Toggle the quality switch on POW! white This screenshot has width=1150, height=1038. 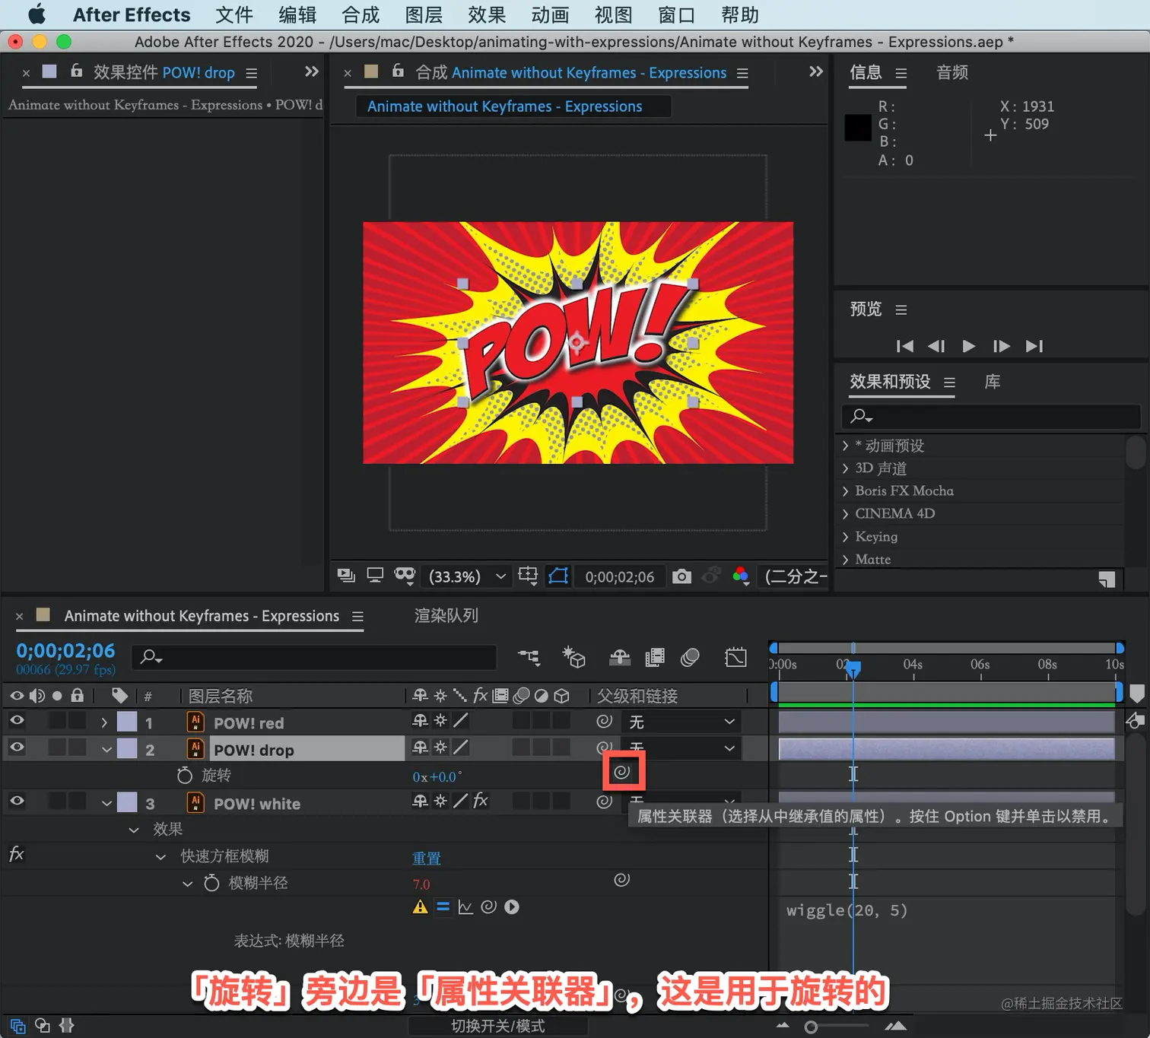[461, 801]
